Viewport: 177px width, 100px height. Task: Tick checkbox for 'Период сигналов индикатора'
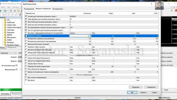pos(26,66)
